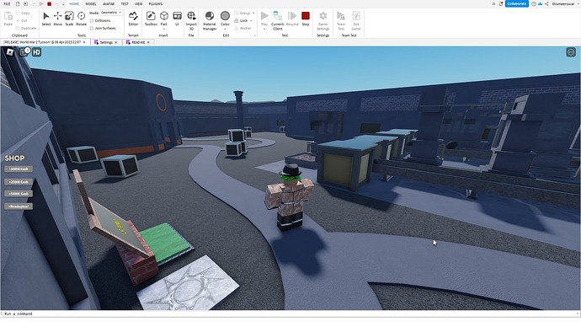Viewport: 581px width, 327px height.
Task: Open the username account dropdown
Action: [x=565, y=3]
